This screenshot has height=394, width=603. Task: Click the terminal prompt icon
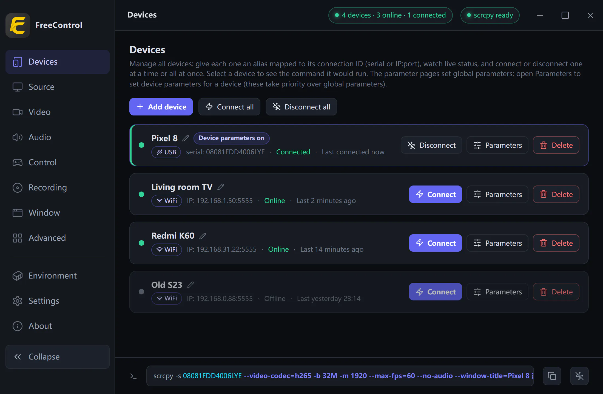[133, 376]
